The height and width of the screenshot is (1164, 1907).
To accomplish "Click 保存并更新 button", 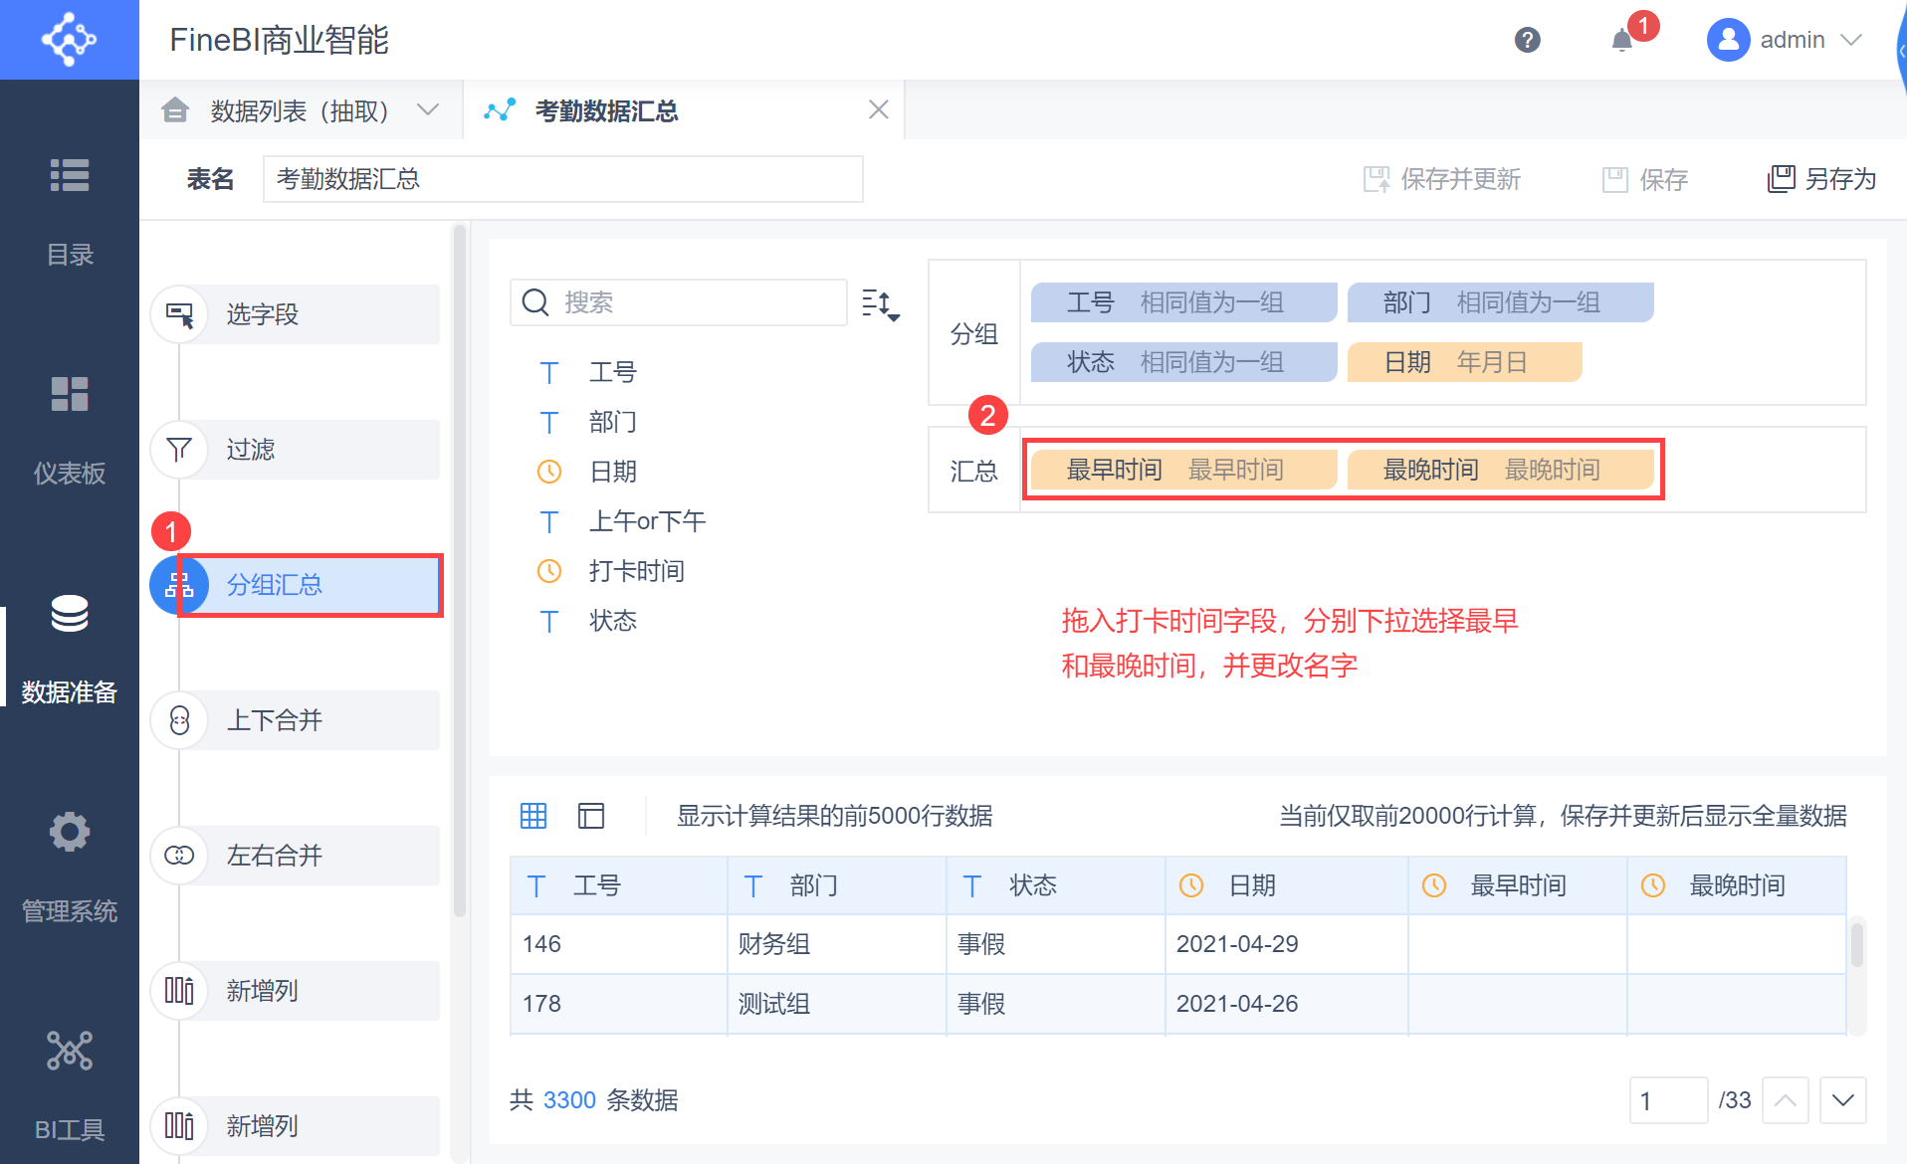I will pos(1441,179).
